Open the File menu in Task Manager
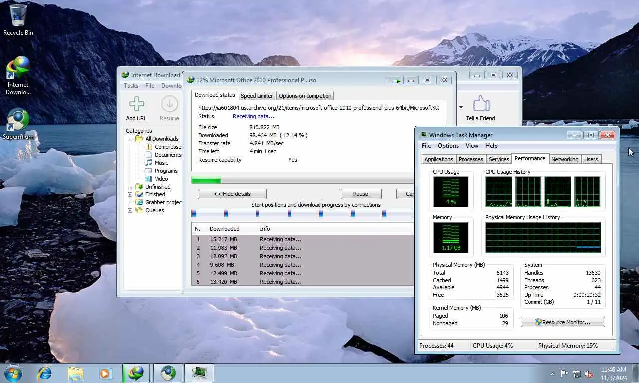Viewport: 639px width, 383px height. (426, 146)
